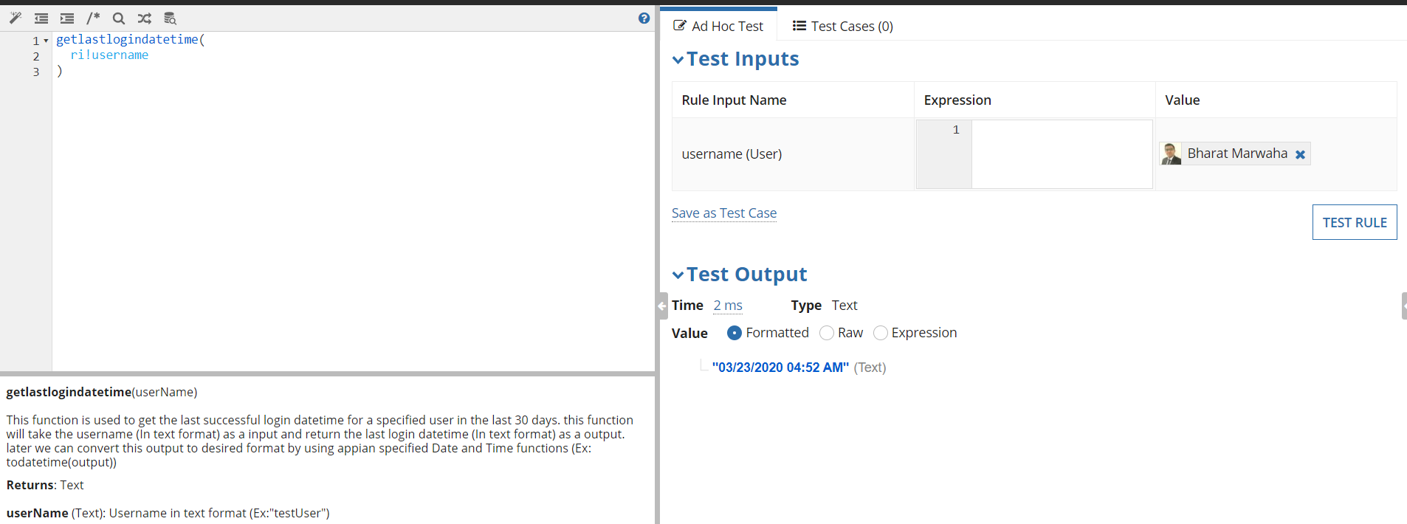Toggle comment with the /* icon

coord(93,18)
